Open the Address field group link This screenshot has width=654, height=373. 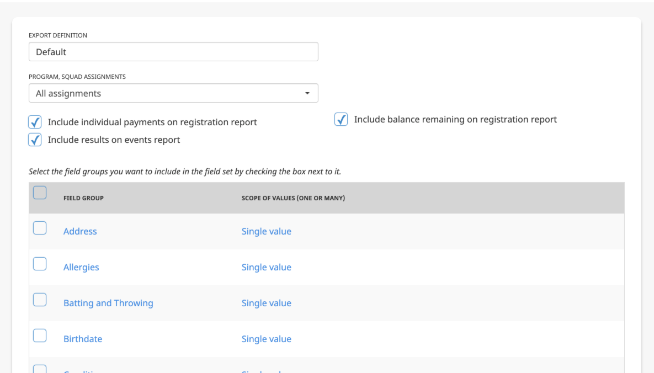(x=80, y=231)
